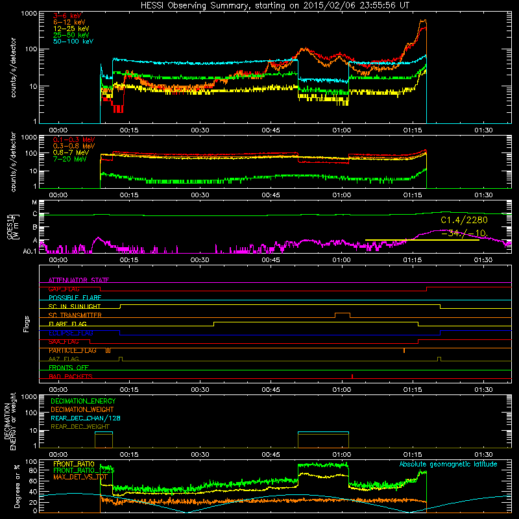Image resolution: width=519 pixels, height=519 pixels.
Task: Select the MAX_DET_VS_TOT legend label
Action: 80,477
